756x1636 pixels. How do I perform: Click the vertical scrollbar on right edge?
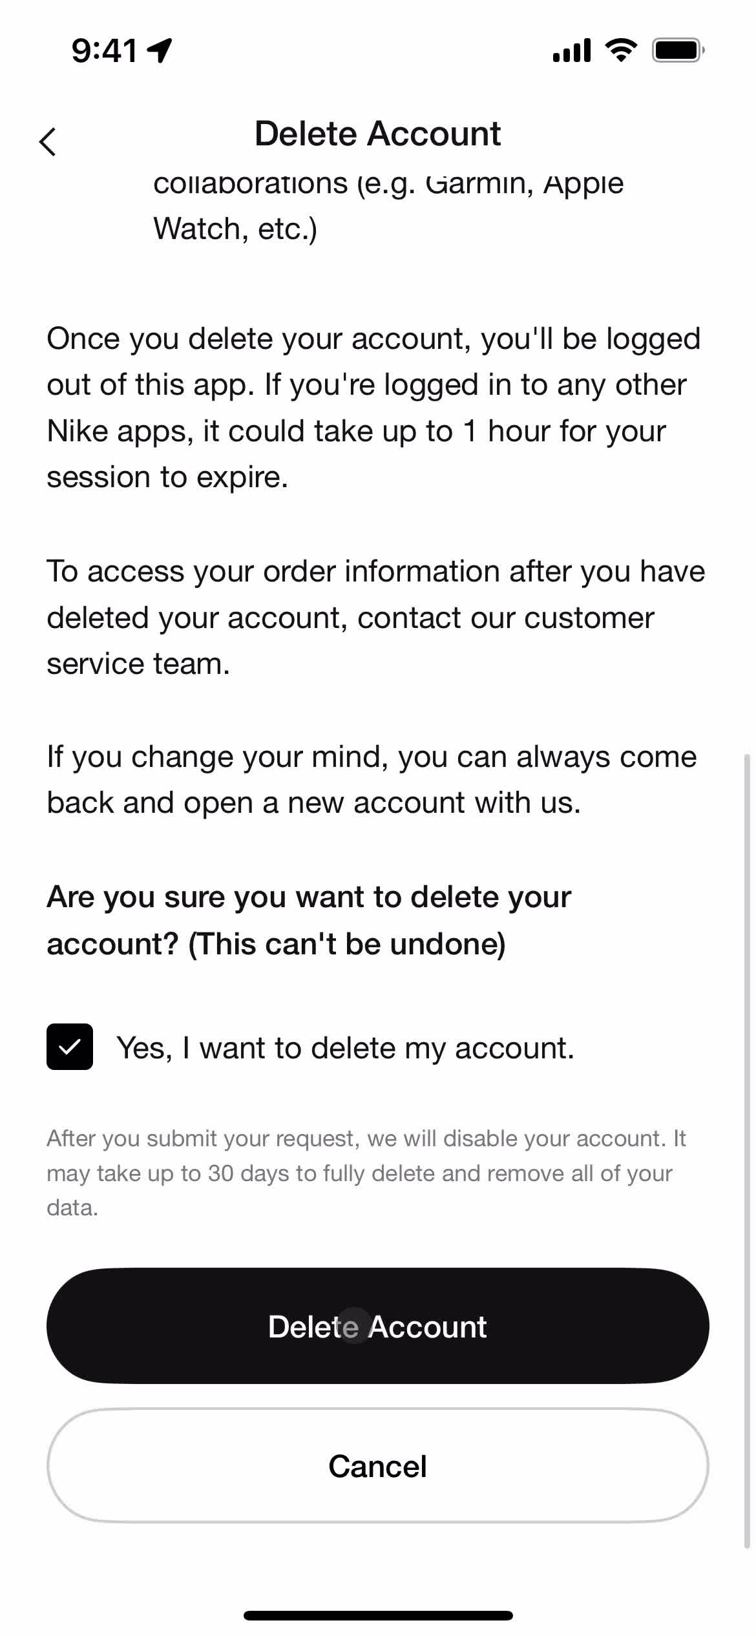click(748, 1150)
